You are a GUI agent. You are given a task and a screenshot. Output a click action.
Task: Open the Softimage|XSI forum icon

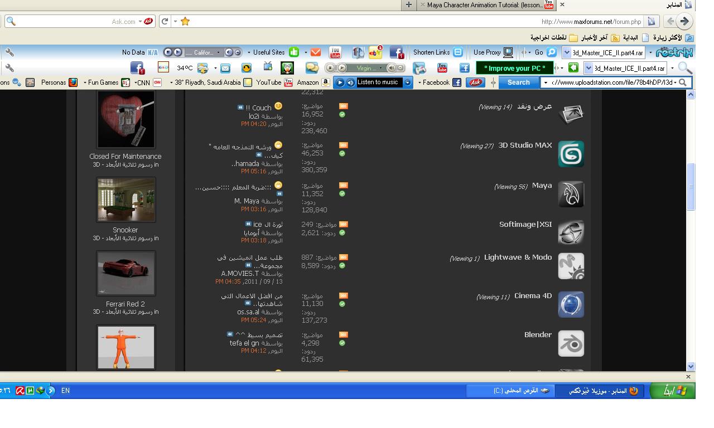point(571,232)
